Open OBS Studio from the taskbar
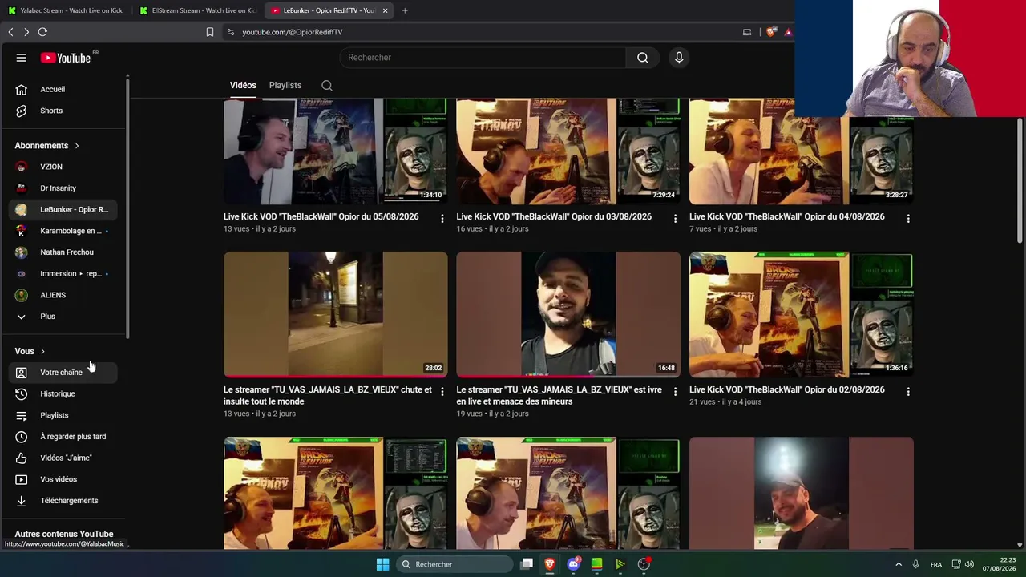Image resolution: width=1026 pixels, height=577 pixels. (x=644, y=564)
